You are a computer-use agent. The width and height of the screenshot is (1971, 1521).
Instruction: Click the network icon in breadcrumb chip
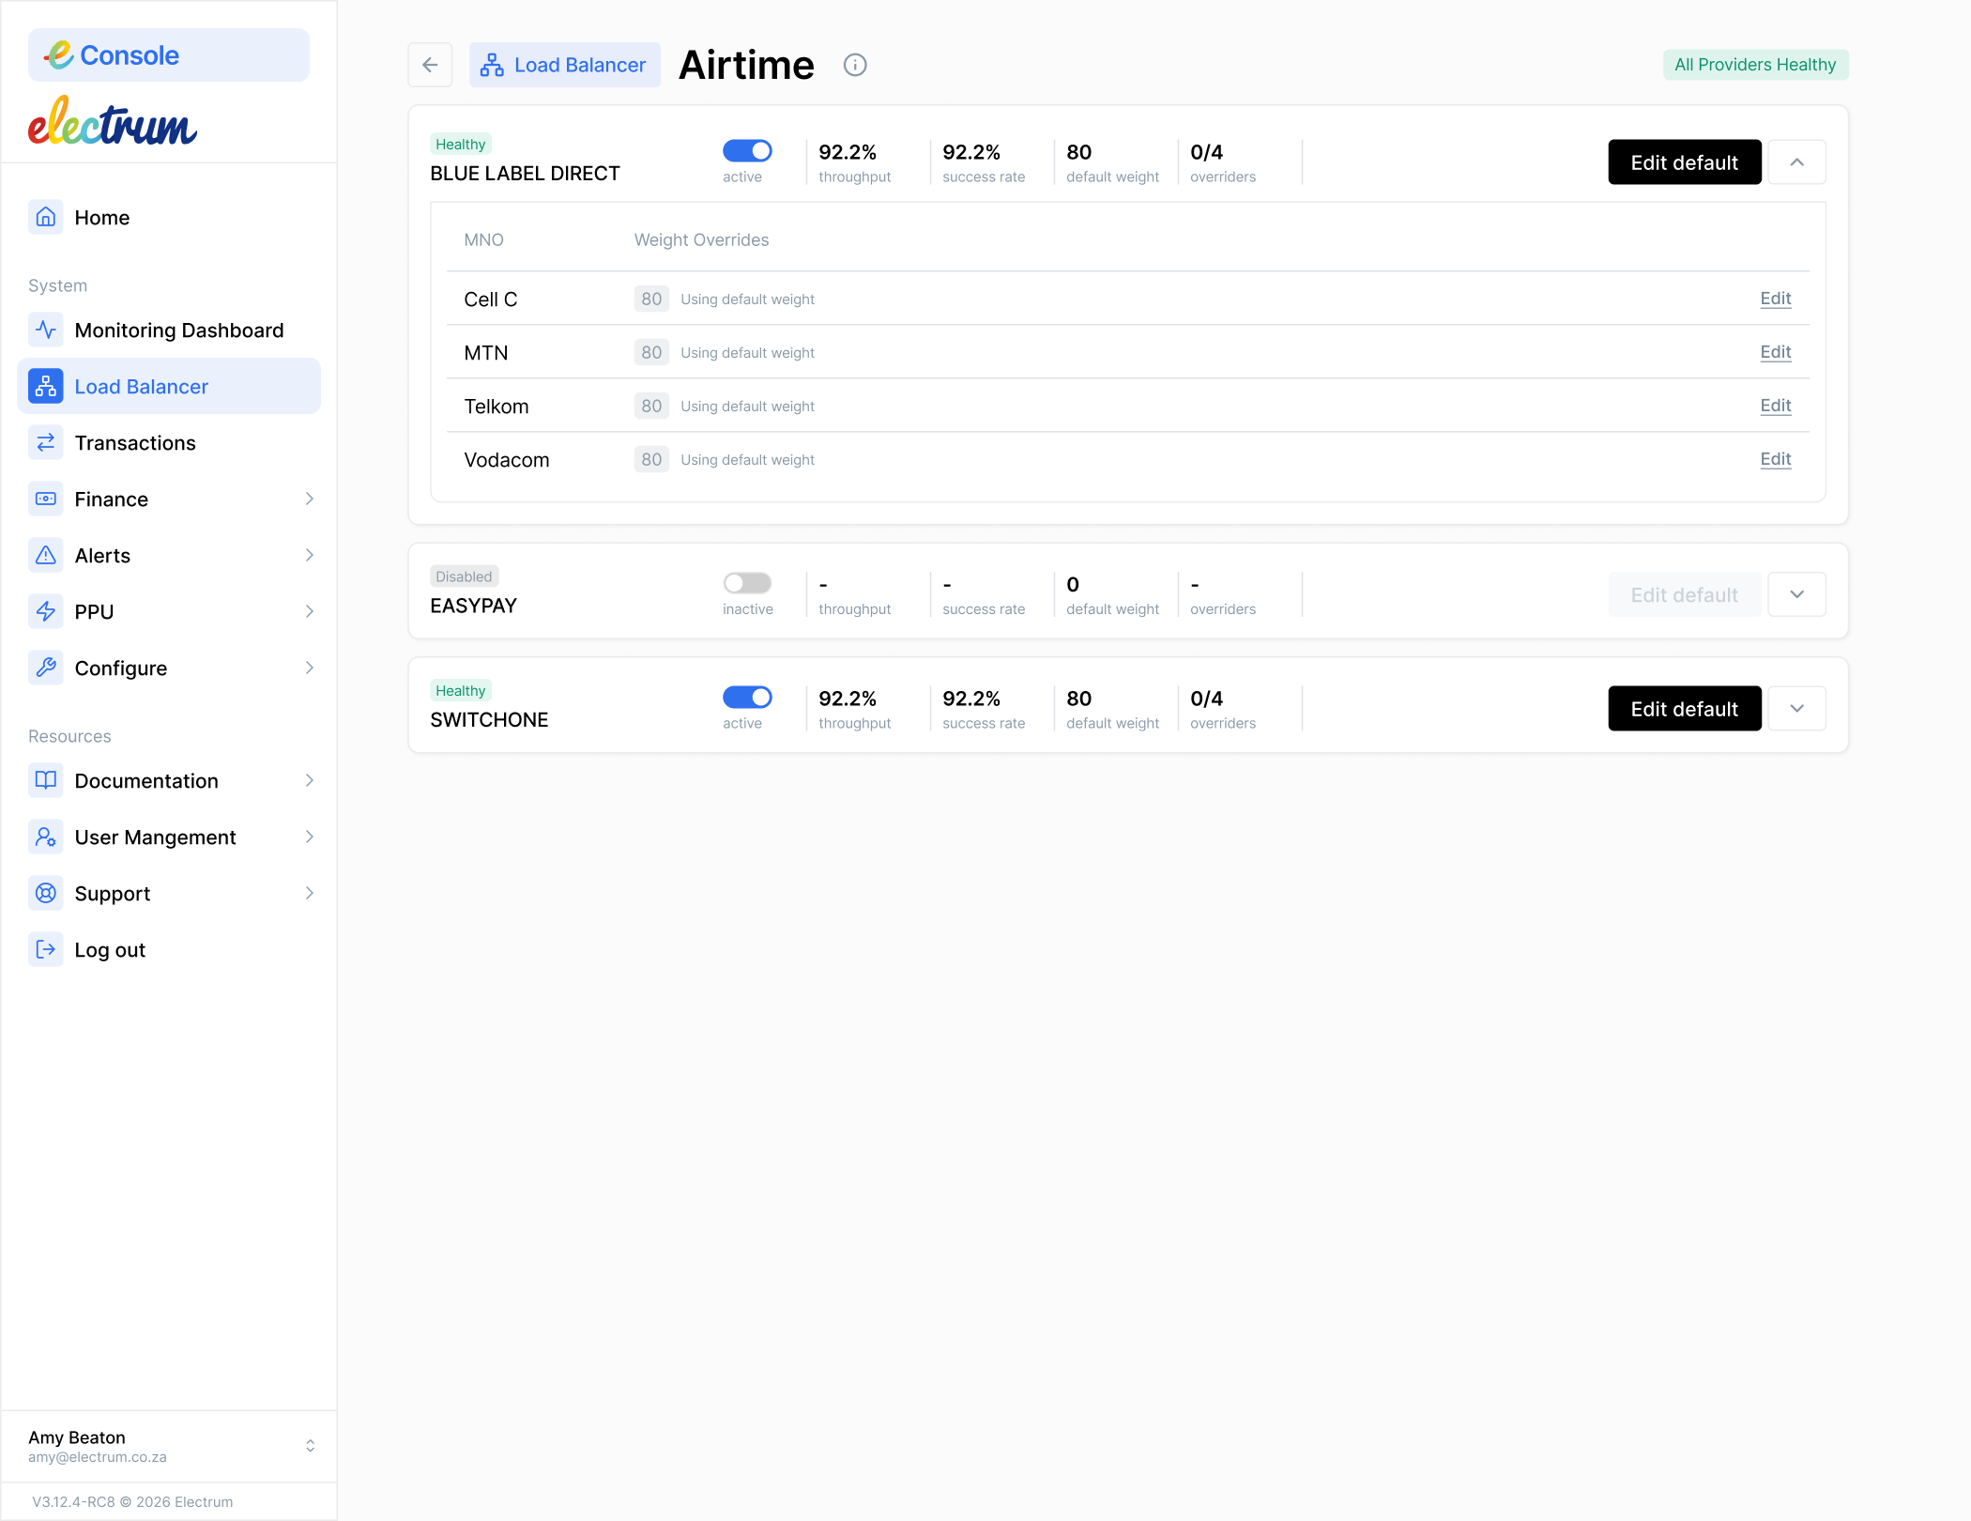[x=492, y=65]
